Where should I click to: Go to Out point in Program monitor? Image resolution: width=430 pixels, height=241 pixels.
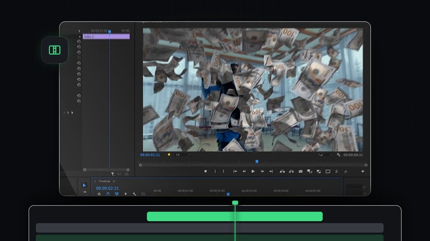(271, 171)
